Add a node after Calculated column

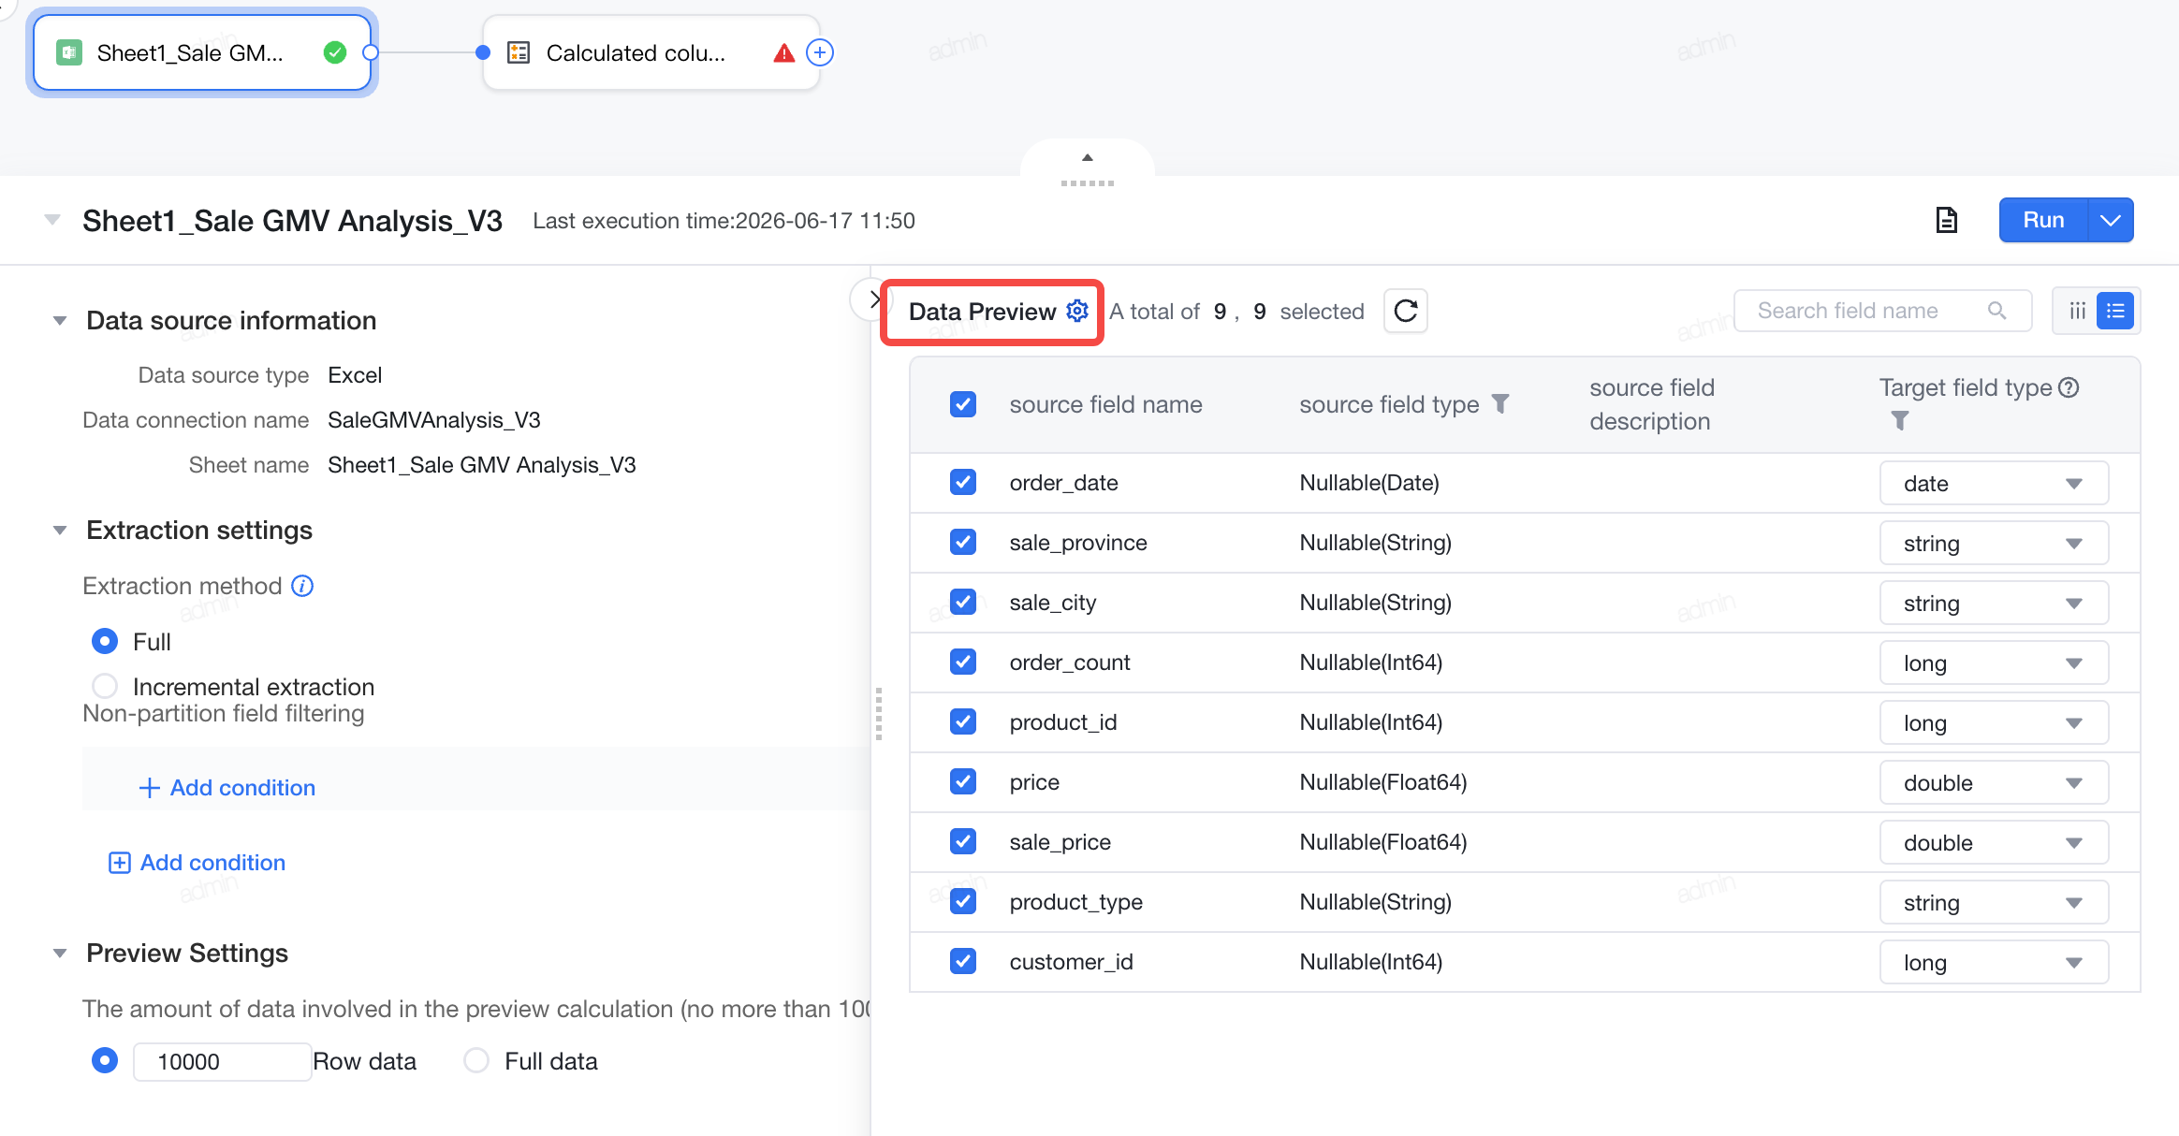point(820,52)
